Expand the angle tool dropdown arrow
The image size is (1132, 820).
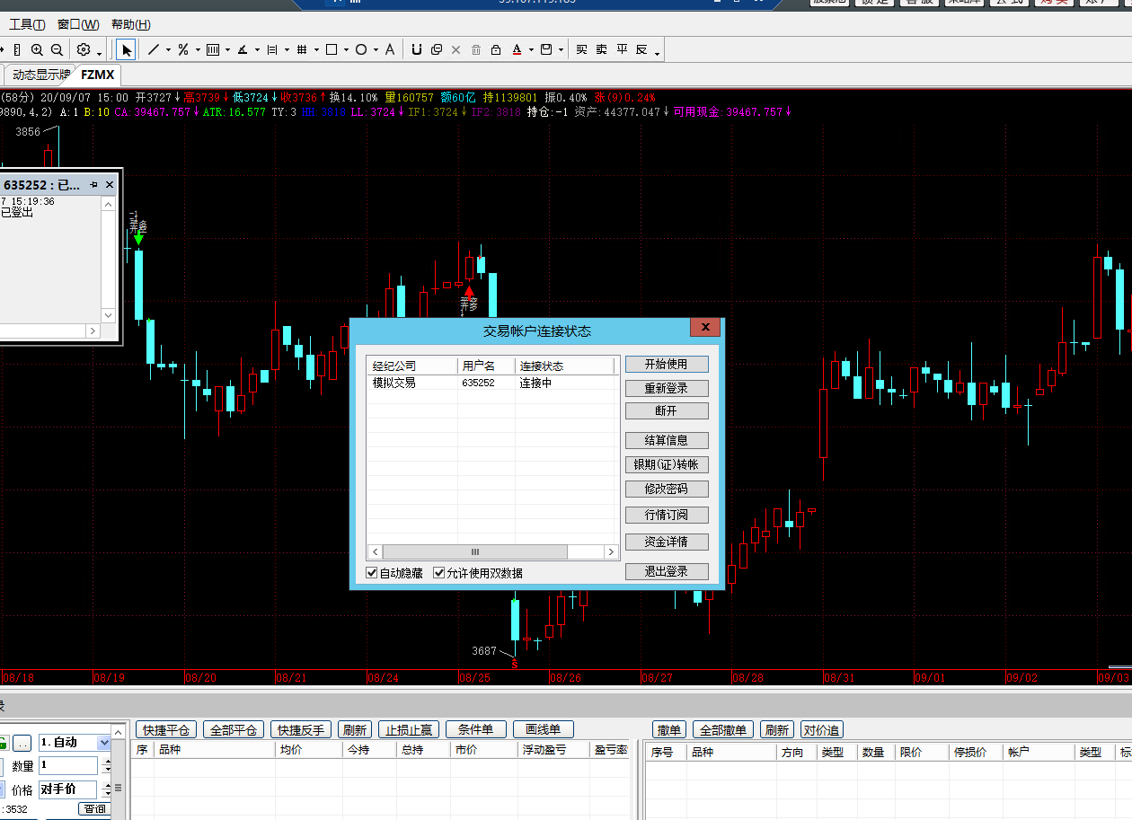tap(257, 50)
